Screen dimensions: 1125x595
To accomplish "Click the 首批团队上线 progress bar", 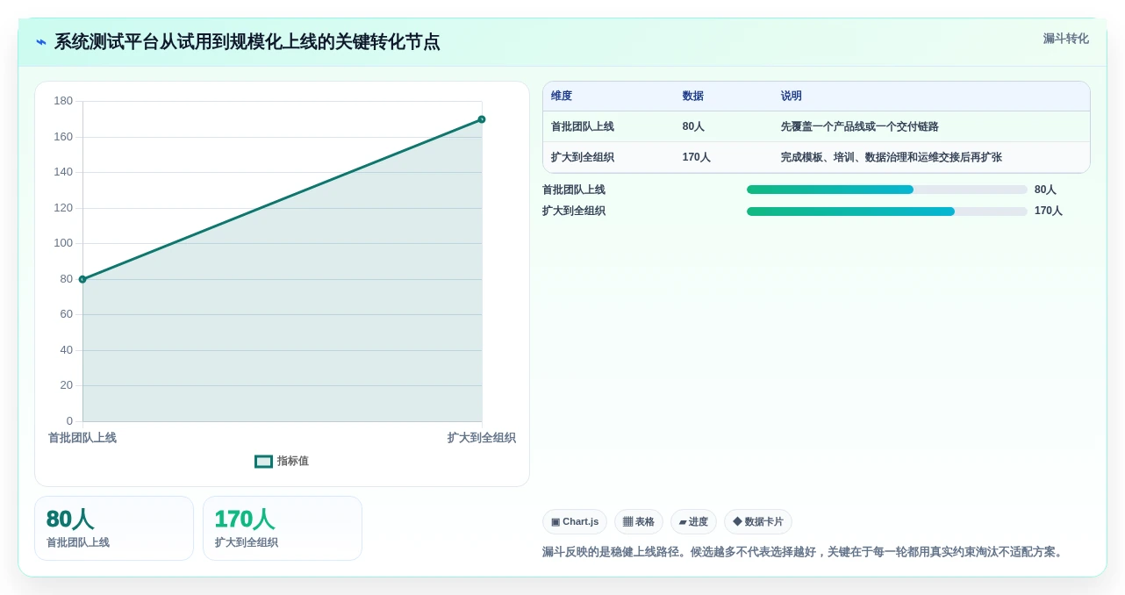I will (886, 190).
